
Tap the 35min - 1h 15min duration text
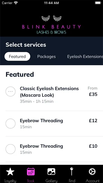tap(37, 101)
